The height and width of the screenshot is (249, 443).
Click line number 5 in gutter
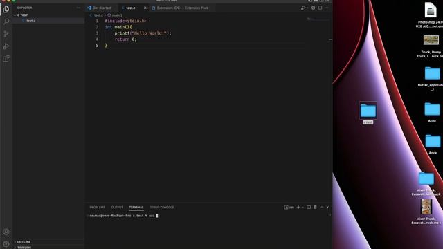[97, 46]
